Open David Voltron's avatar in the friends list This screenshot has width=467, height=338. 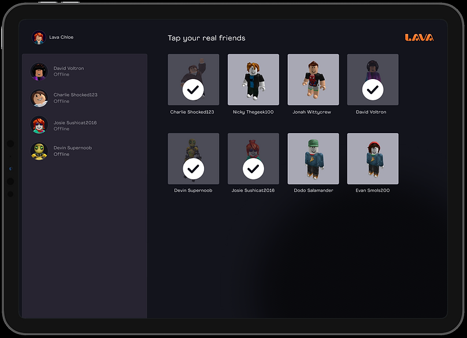pos(39,72)
